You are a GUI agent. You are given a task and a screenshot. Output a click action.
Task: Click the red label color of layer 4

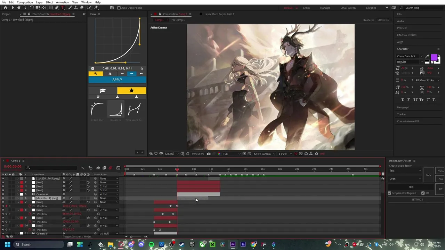pos(22,190)
